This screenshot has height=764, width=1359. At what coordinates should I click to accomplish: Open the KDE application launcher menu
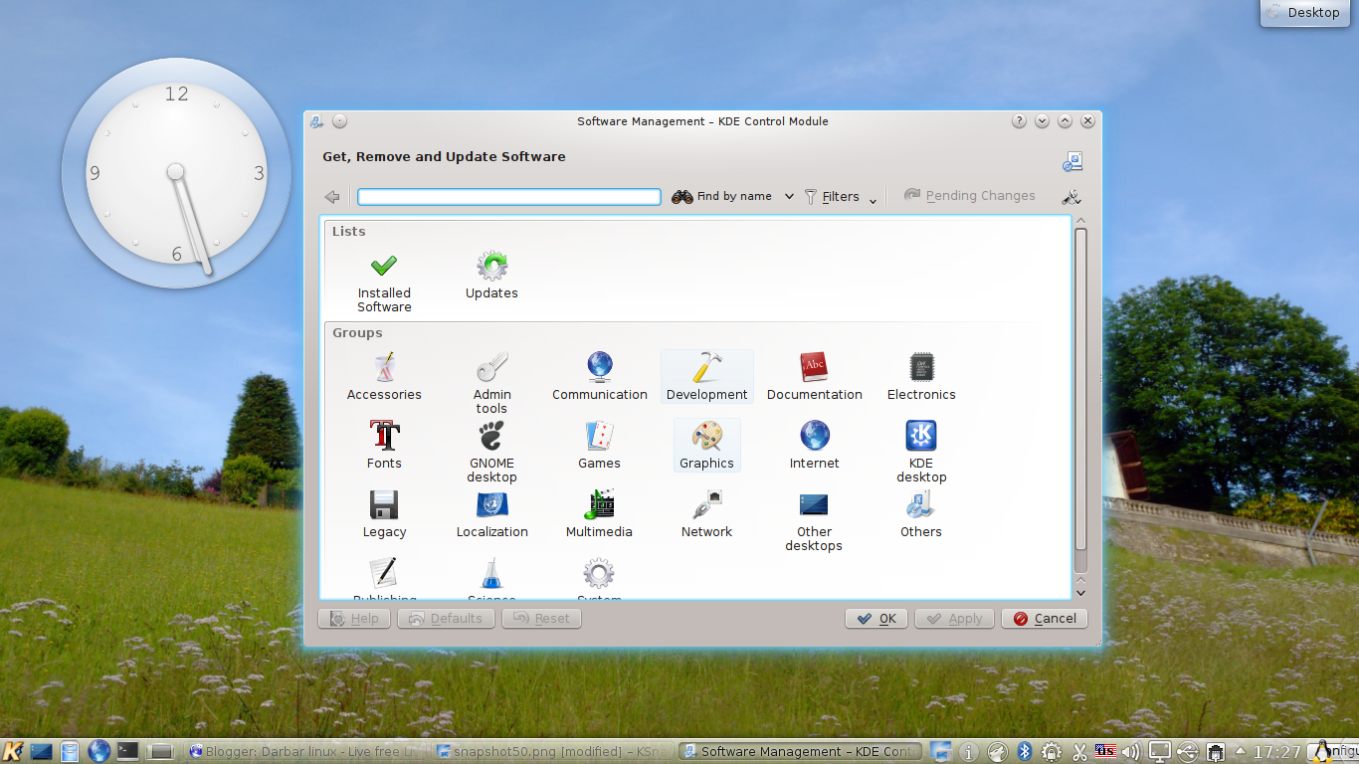(x=12, y=751)
